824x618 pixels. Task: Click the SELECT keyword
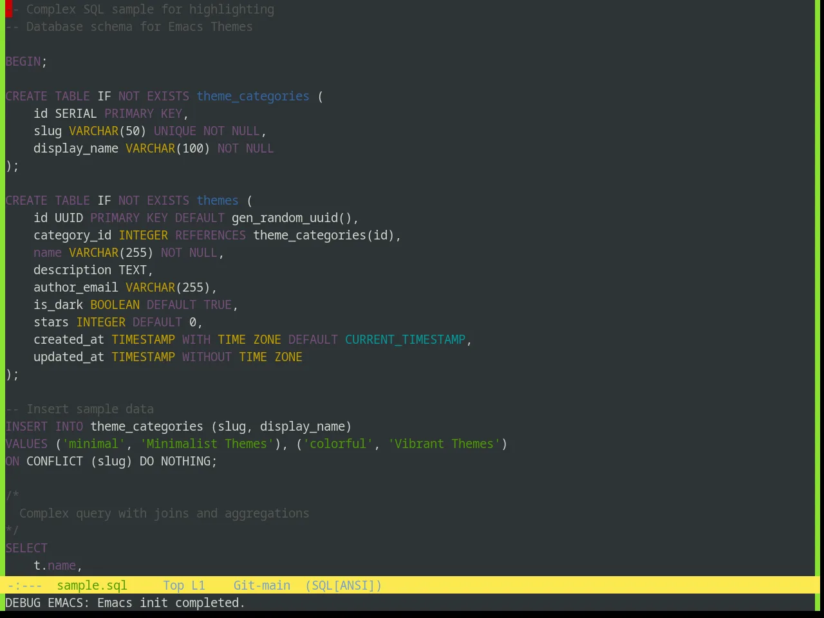click(x=26, y=548)
